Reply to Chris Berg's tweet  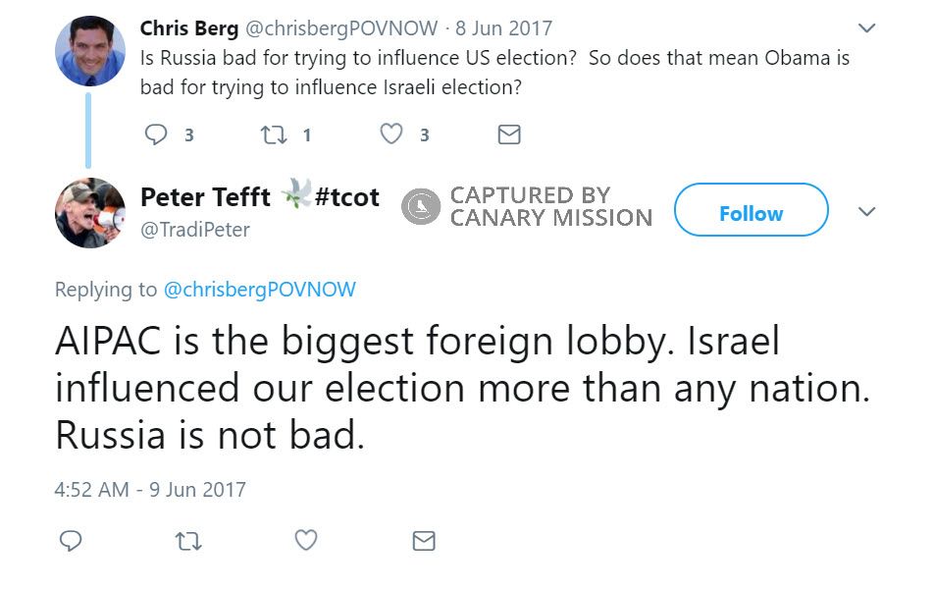pos(157,134)
